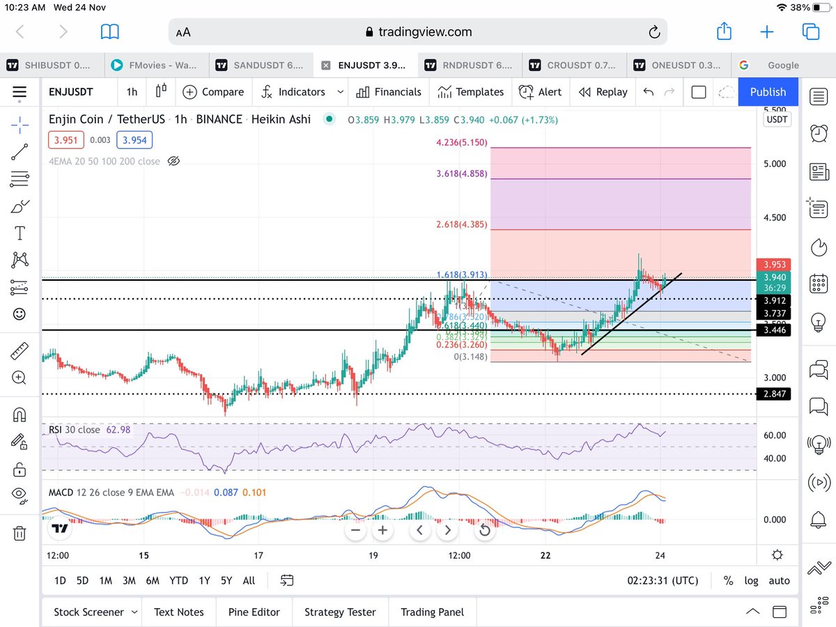Viewport: 836px width, 627px height.
Task: Create a new Alert
Action: point(541,92)
